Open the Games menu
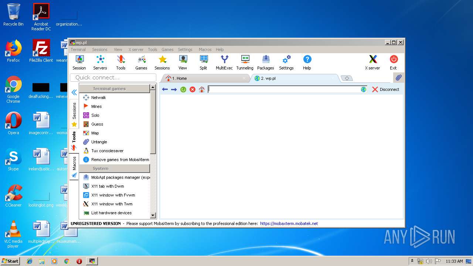473x266 pixels. tap(167, 50)
